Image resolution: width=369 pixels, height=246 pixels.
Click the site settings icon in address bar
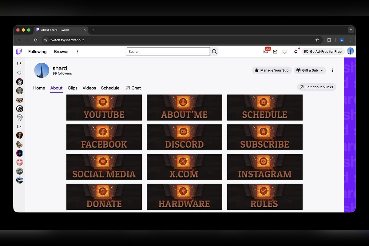click(x=46, y=40)
